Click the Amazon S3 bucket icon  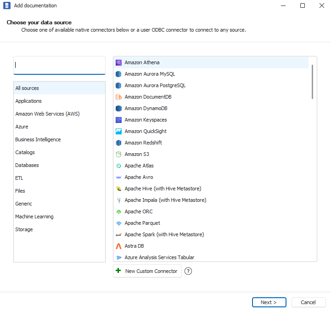point(118,154)
